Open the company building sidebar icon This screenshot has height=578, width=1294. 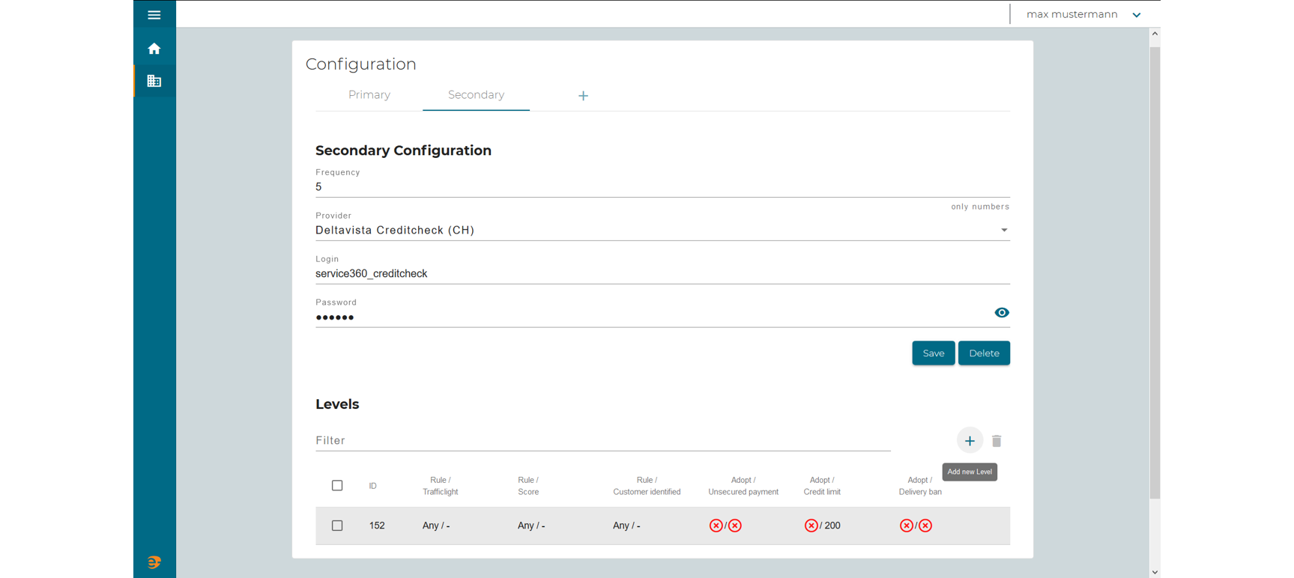pos(154,81)
